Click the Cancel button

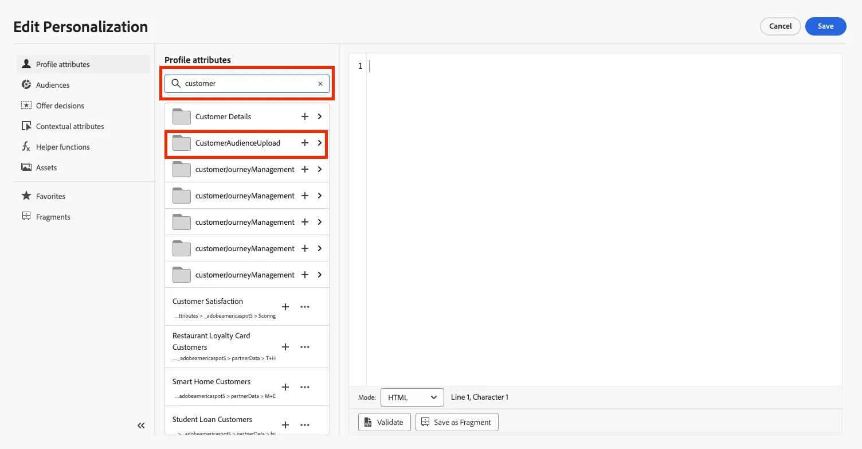pyautogui.click(x=780, y=26)
